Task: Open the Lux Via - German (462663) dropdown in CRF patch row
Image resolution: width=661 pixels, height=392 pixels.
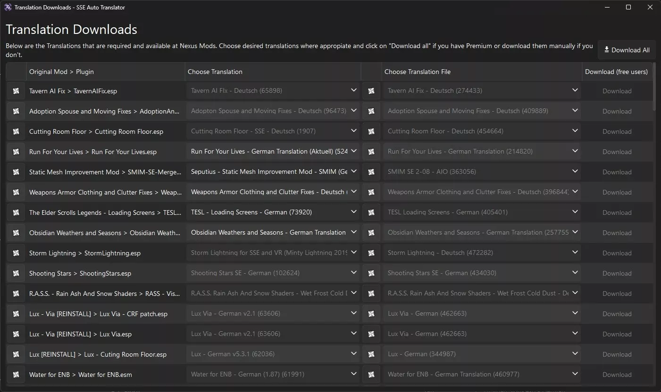Action: coord(482,314)
